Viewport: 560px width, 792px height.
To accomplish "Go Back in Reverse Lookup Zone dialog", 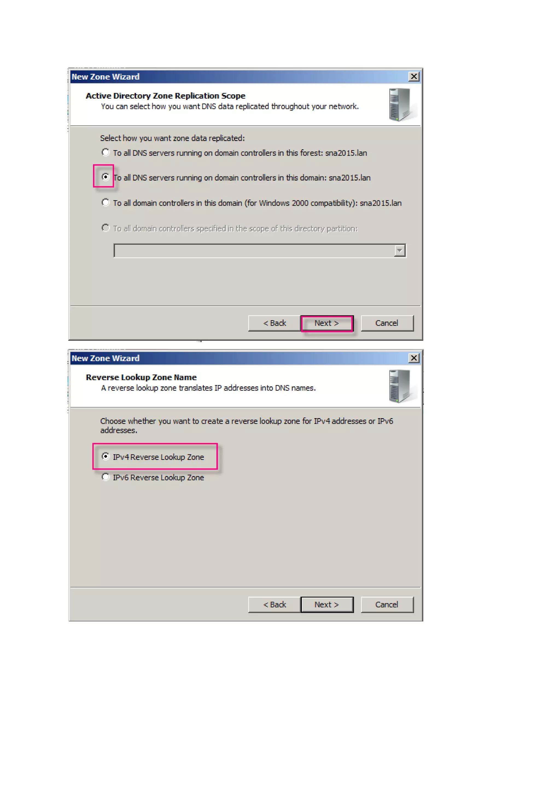I will (x=275, y=605).
